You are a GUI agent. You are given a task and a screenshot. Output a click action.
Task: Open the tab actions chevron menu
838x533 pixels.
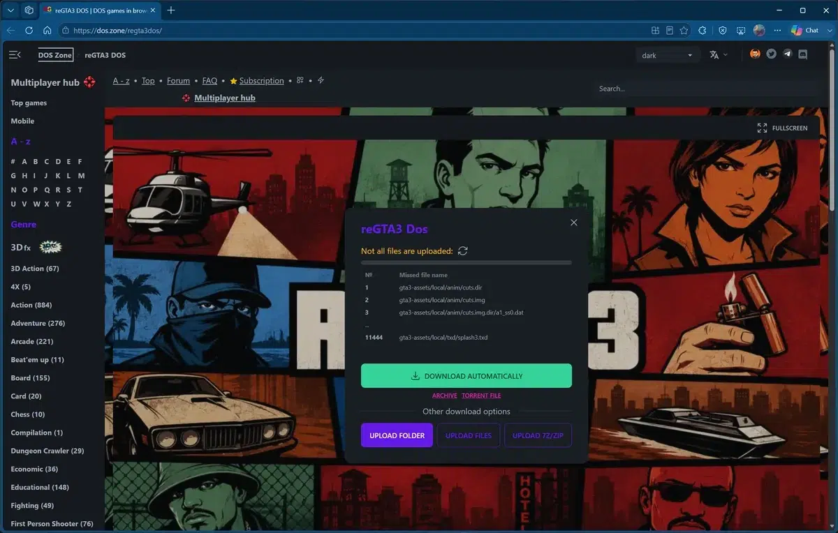pyautogui.click(x=10, y=10)
